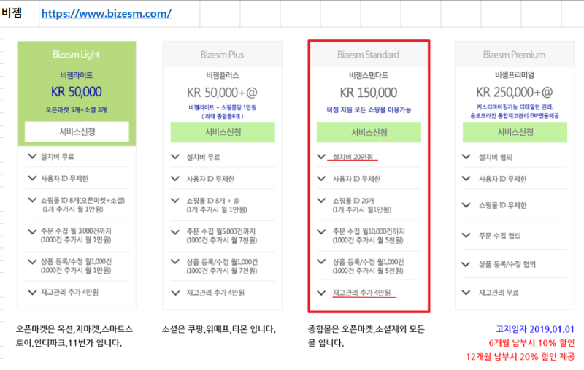Viewport: 584px width, 370px height.
Task: Click 서비스신청 button under Bizesm Standard
Action: pos(369,132)
